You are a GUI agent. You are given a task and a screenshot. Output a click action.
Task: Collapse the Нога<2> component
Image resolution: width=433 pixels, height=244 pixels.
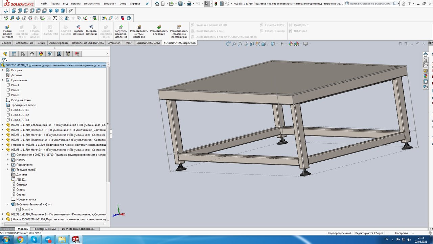pos(3,149)
